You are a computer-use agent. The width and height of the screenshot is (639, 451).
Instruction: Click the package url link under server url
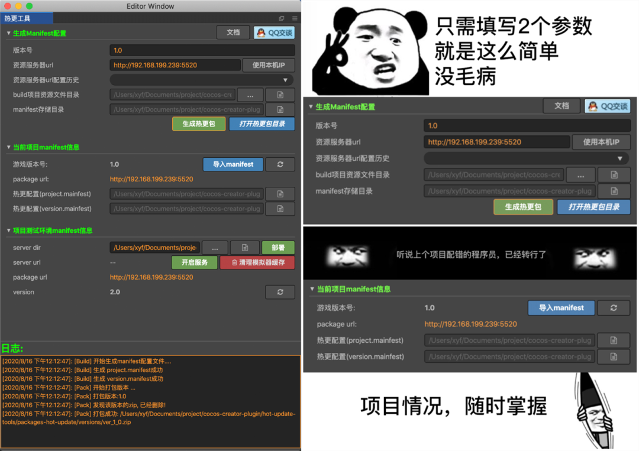(151, 277)
